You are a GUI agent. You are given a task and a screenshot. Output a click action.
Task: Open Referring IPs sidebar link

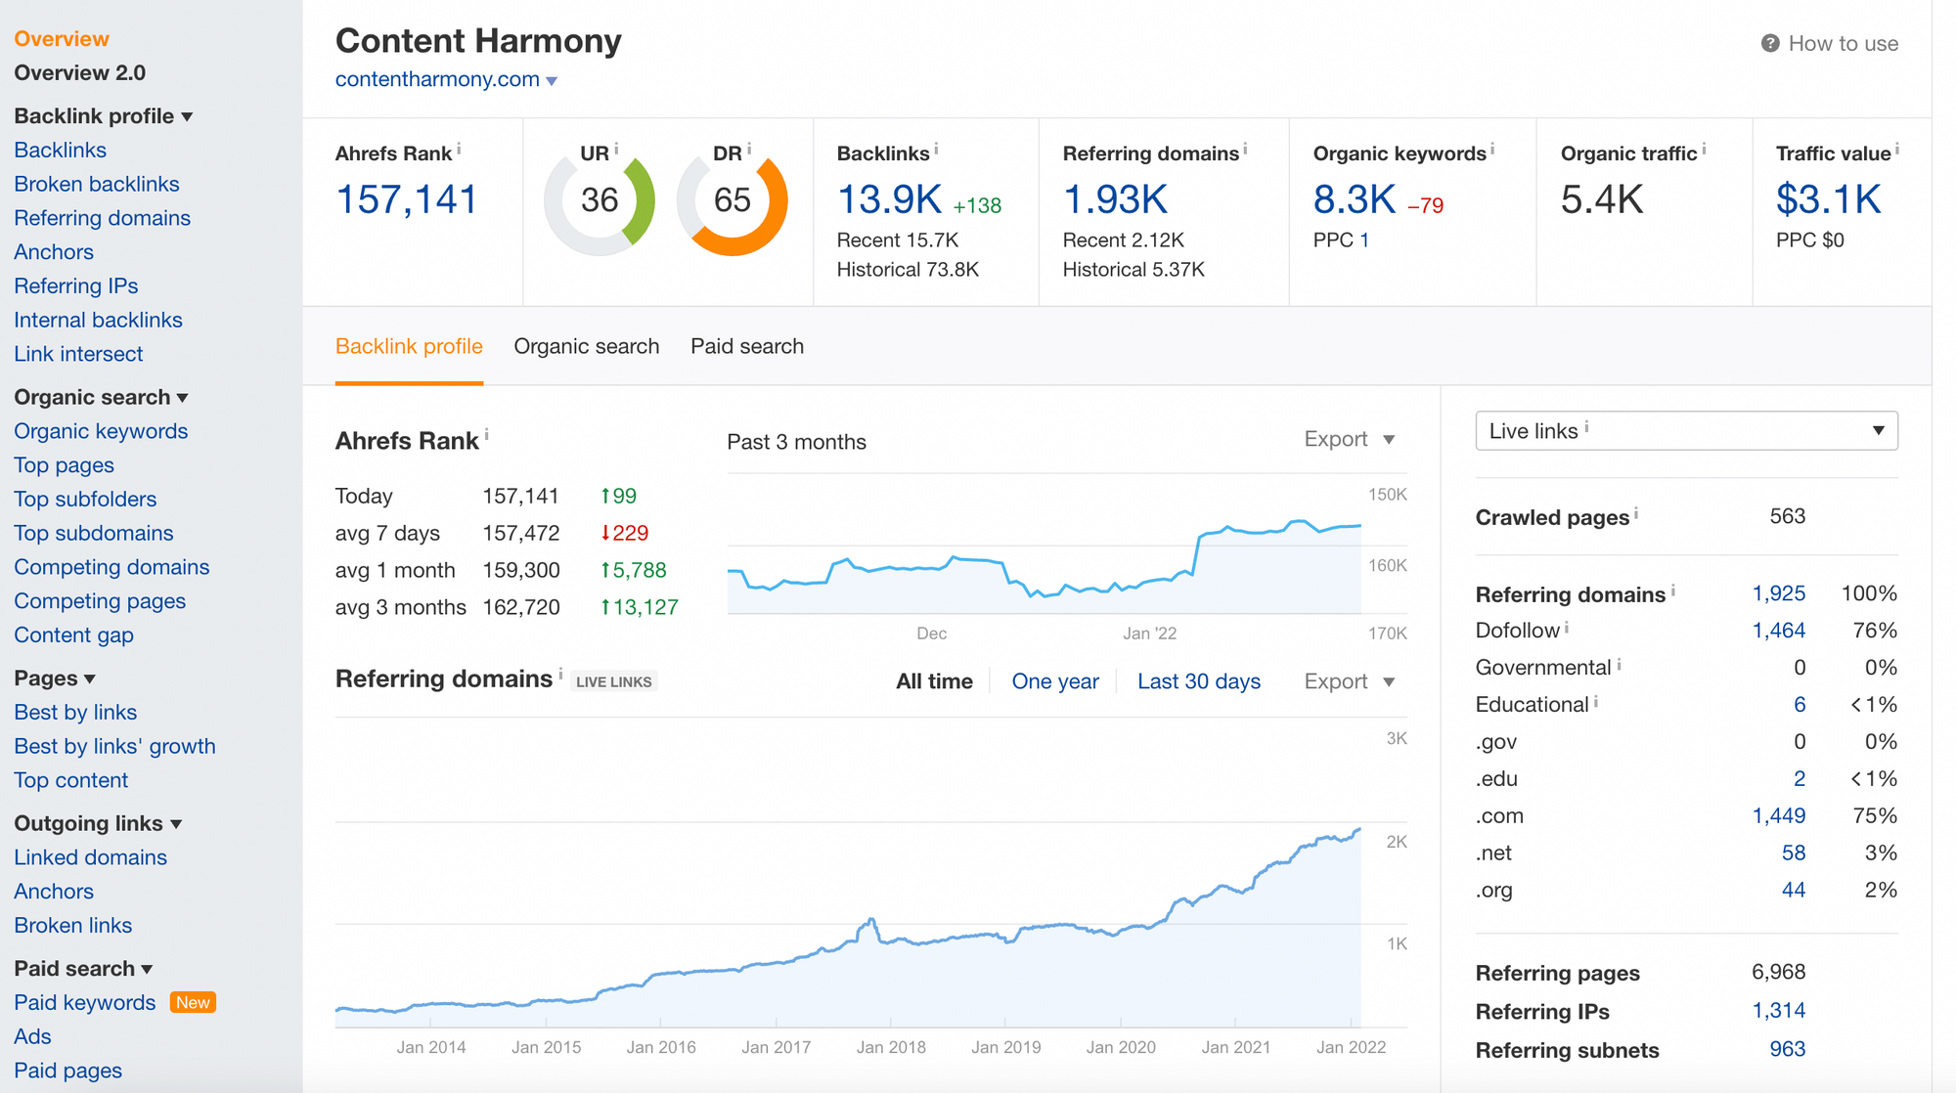75,286
